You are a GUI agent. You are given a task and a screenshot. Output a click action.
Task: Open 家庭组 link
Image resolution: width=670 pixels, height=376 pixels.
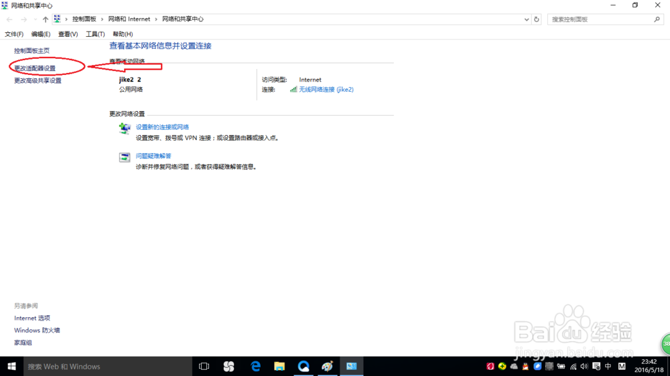click(23, 343)
